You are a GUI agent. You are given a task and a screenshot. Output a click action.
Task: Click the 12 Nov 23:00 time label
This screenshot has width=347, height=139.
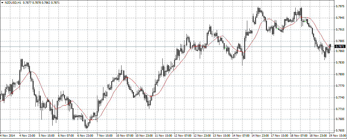click(x=202, y=135)
